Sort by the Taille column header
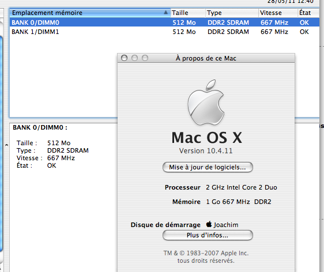The height and width of the screenshot is (272, 324). click(x=188, y=13)
